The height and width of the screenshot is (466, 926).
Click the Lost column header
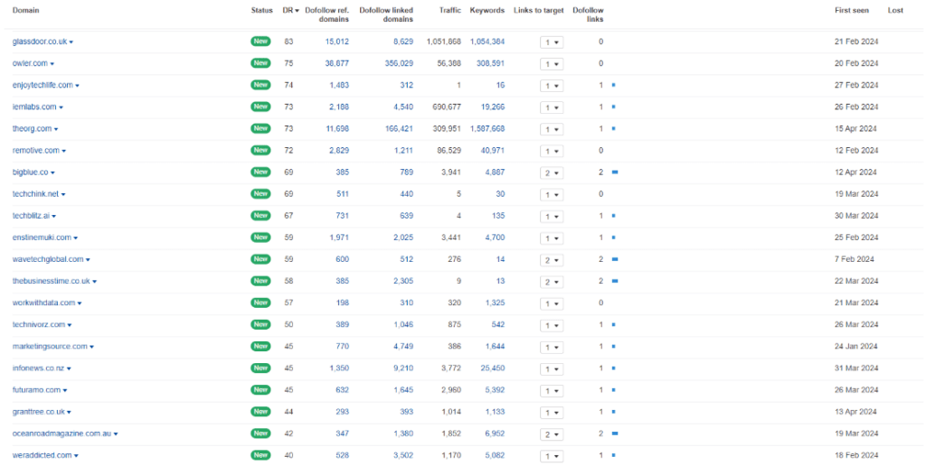895,11
